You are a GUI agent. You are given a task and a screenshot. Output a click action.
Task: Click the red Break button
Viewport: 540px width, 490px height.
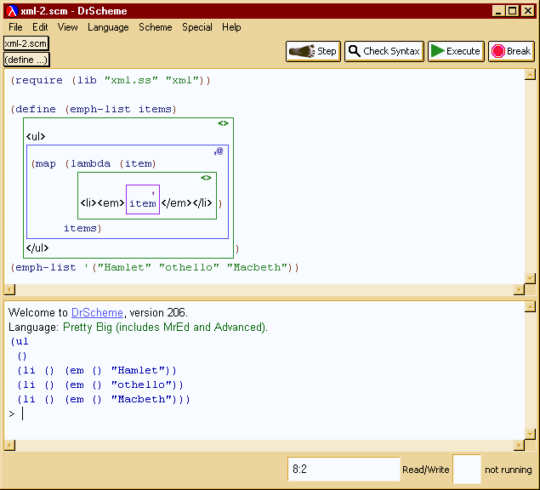(511, 51)
